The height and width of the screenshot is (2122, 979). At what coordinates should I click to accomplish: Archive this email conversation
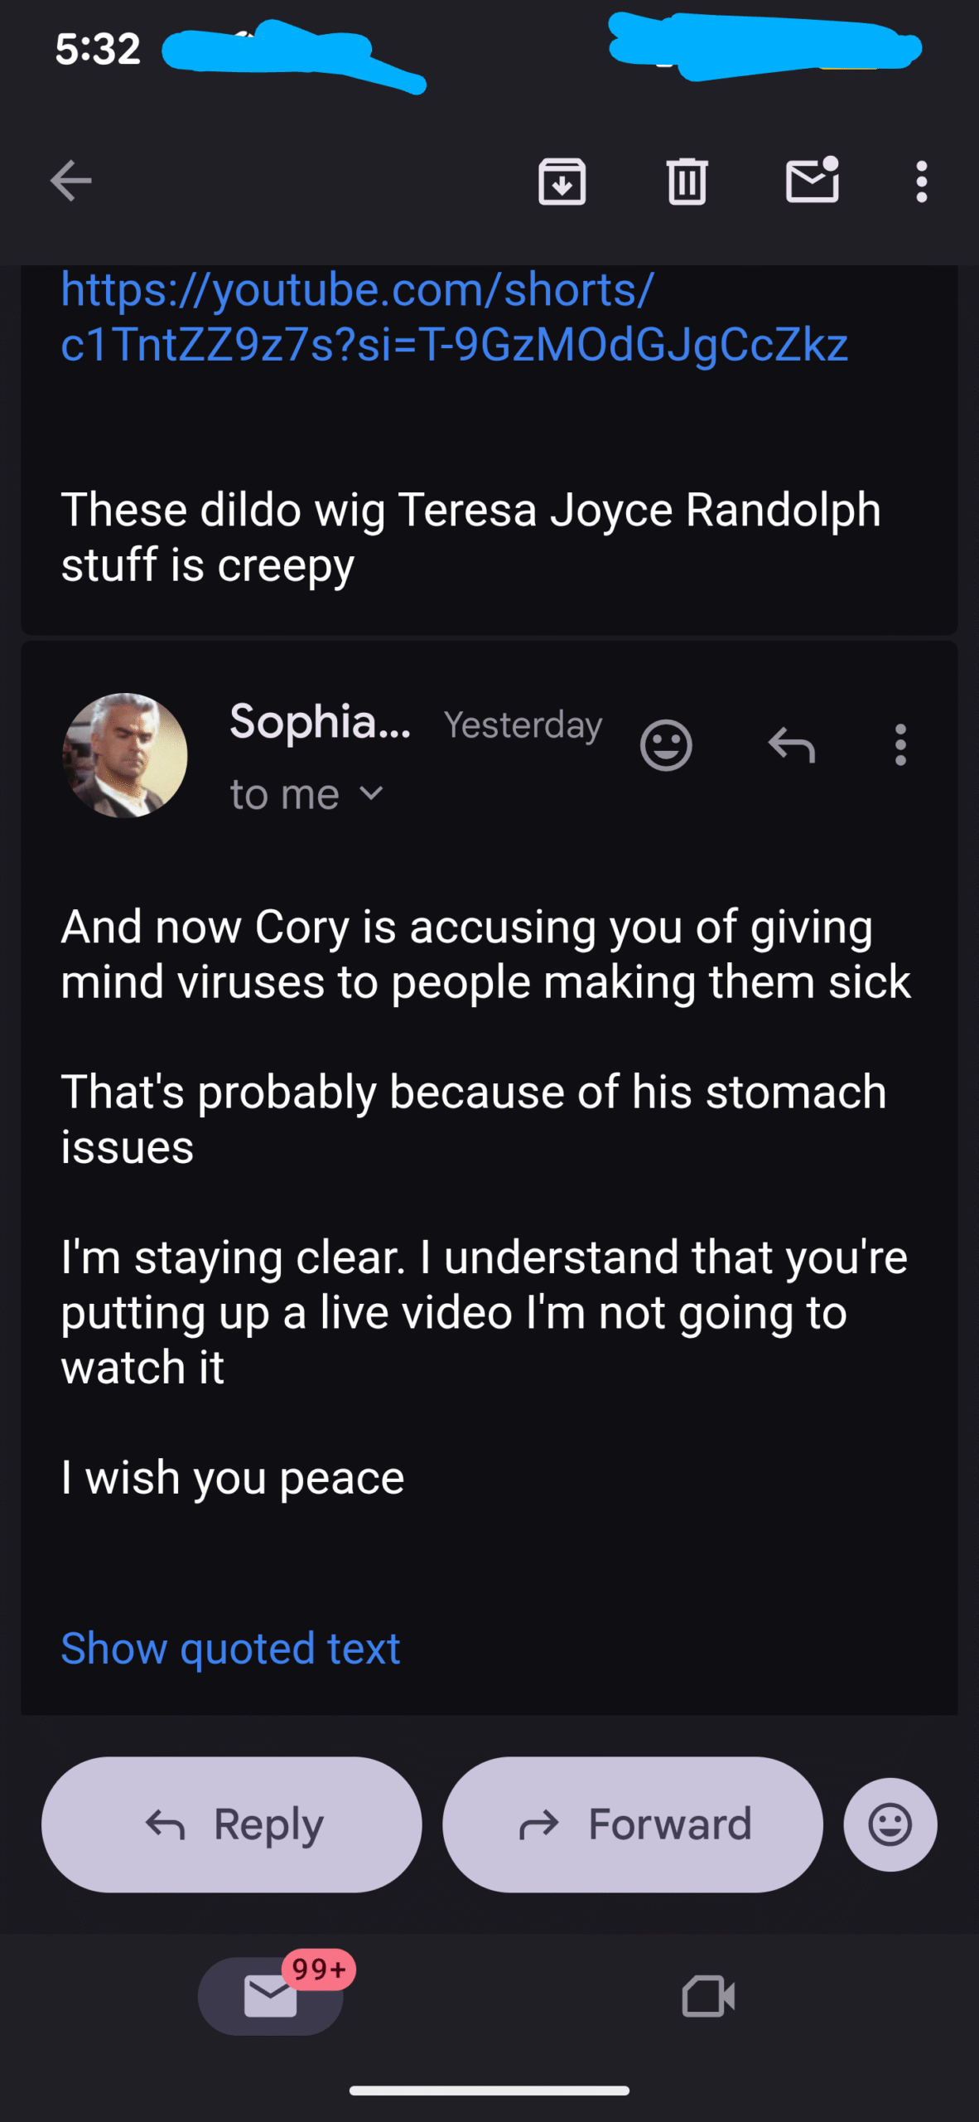(x=562, y=181)
